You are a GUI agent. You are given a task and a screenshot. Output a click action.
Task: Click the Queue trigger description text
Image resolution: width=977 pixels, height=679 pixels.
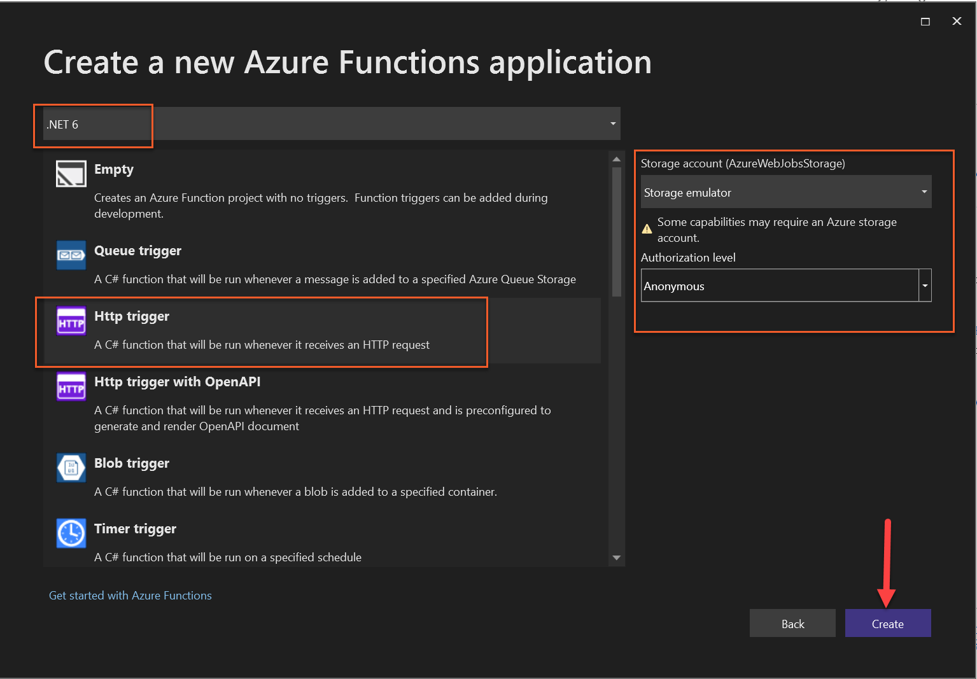335,279
